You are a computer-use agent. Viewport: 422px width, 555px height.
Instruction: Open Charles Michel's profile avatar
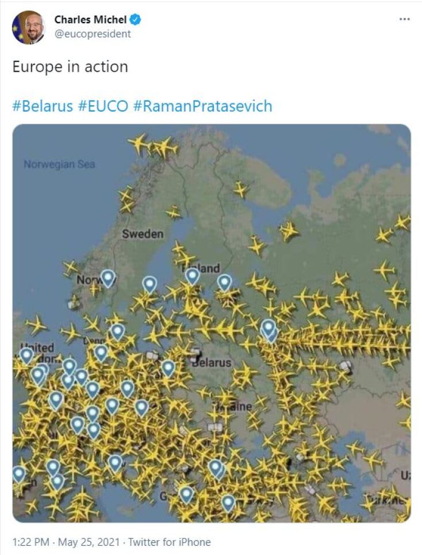coord(28,27)
